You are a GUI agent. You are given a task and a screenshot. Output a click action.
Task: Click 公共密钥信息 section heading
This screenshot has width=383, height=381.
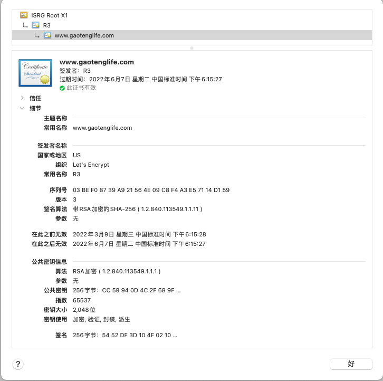tap(49, 262)
